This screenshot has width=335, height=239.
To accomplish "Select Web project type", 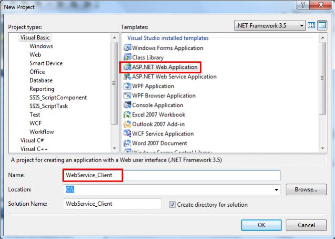I will (35, 55).
